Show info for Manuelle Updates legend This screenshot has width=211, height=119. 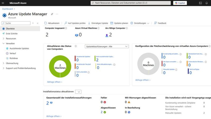click(176, 70)
